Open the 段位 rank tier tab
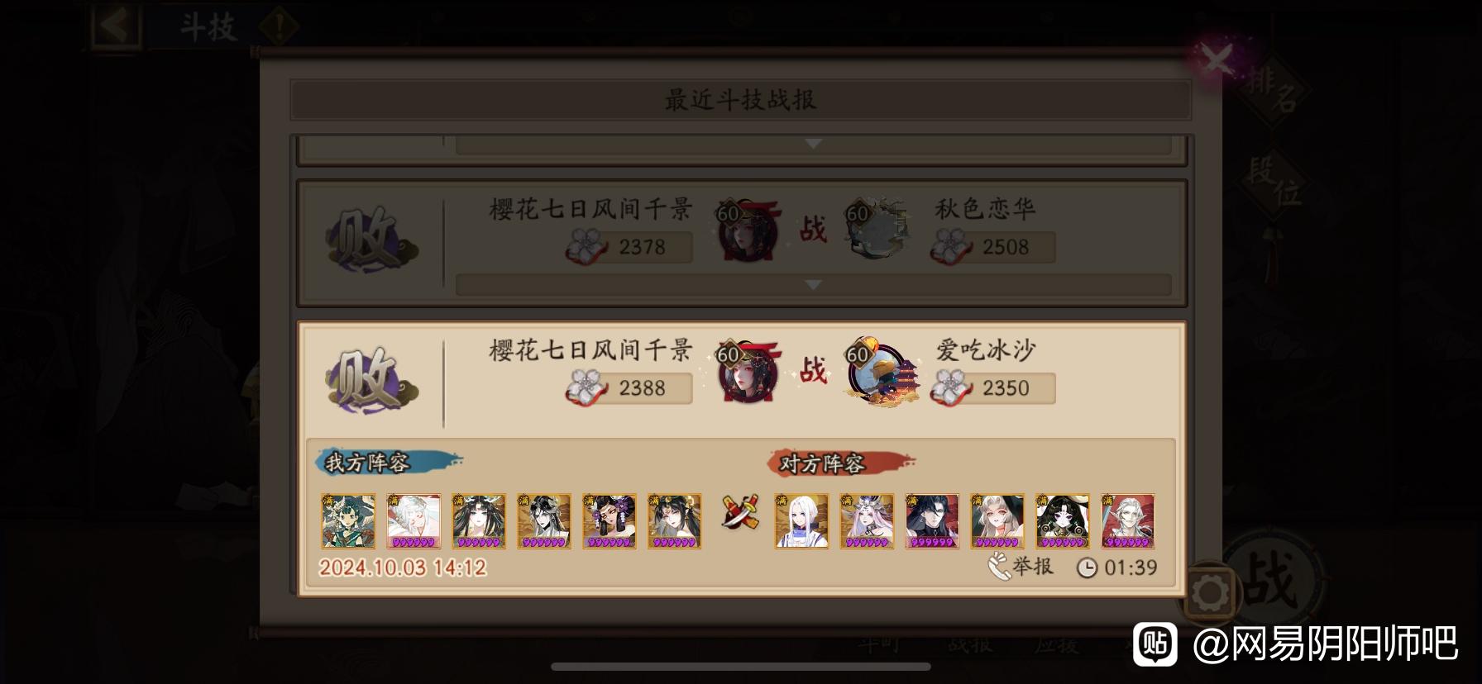The image size is (1482, 684). (1274, 183)
